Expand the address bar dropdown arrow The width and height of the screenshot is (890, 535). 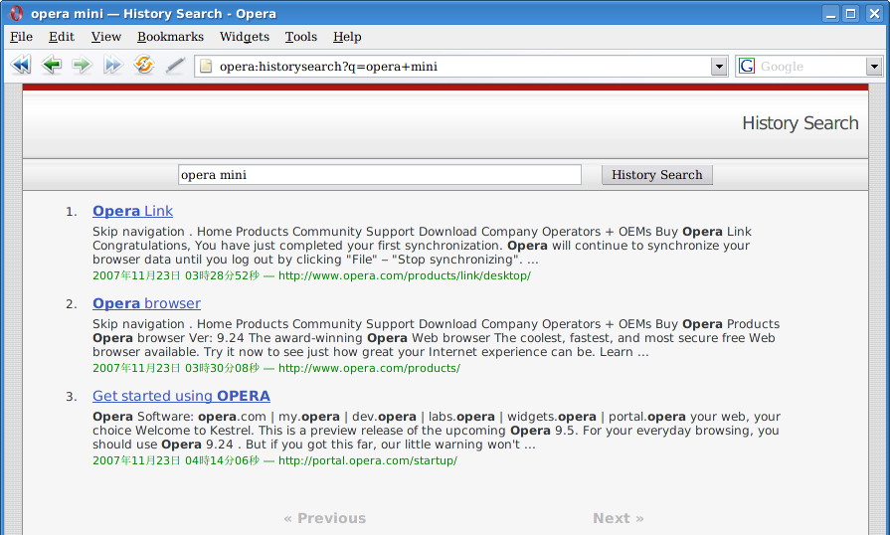(720, 67)
